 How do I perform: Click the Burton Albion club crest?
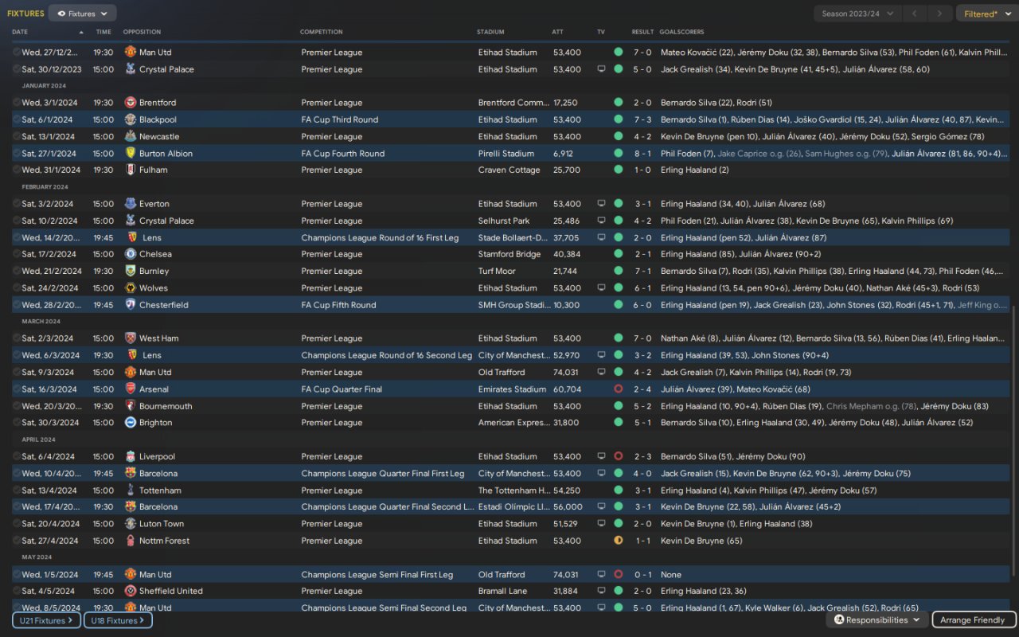click(x=131, y=154)
